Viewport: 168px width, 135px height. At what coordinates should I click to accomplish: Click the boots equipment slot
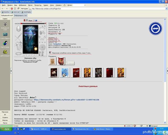[42, 53]
